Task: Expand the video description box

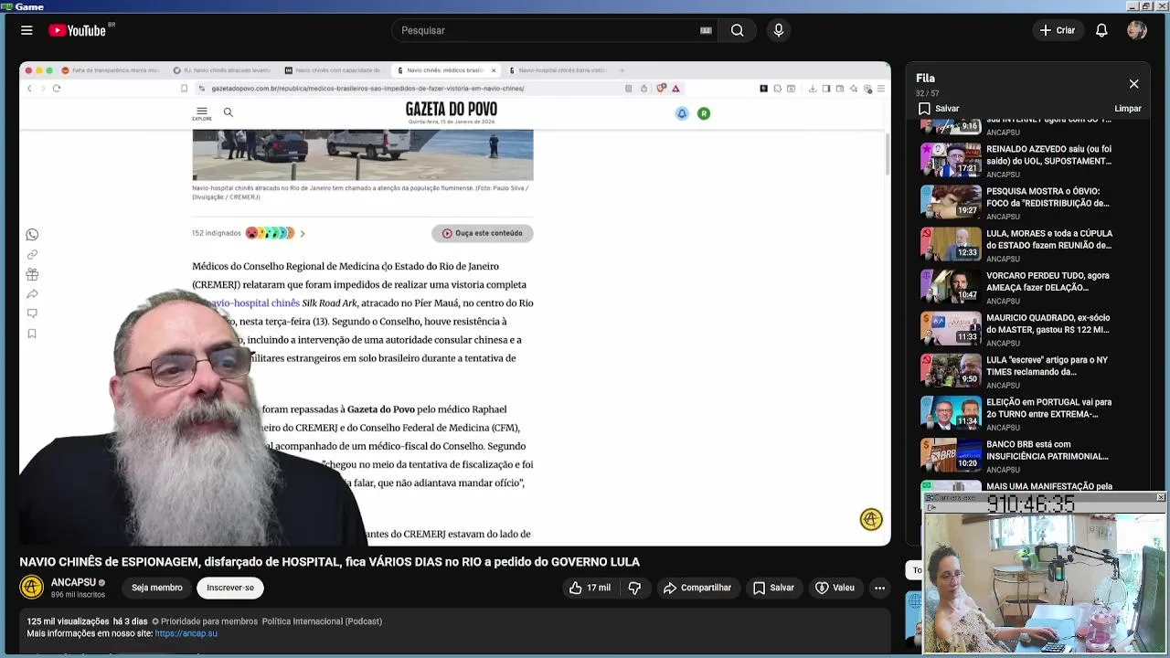Action: [455, 629]
